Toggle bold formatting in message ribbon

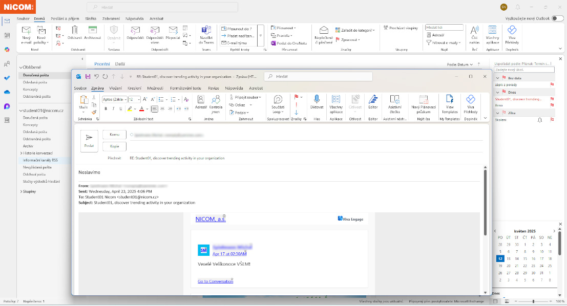[106, 108]
